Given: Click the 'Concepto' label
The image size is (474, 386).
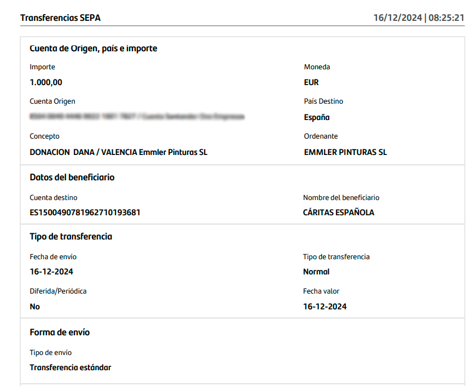Looking at the screenshot, I should coord(45,136).
